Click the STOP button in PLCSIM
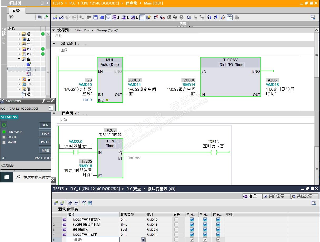This screenshot has width=320, height=242. pos(45,134)
